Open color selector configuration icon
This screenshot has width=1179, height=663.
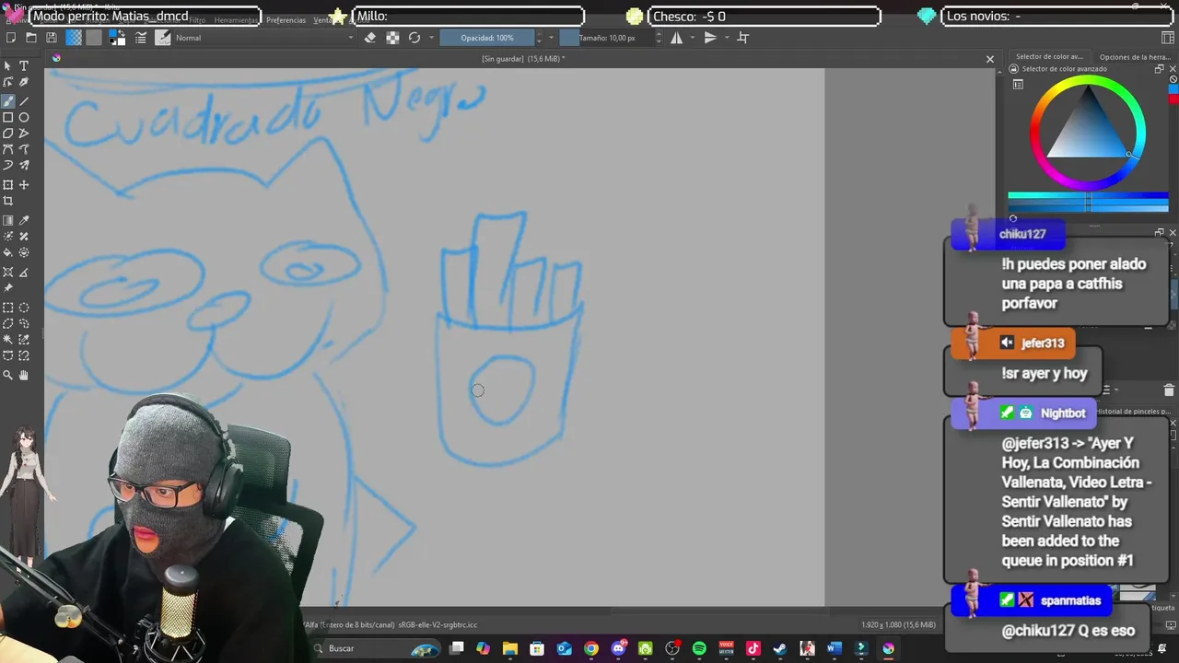[x=1018, y=85]
